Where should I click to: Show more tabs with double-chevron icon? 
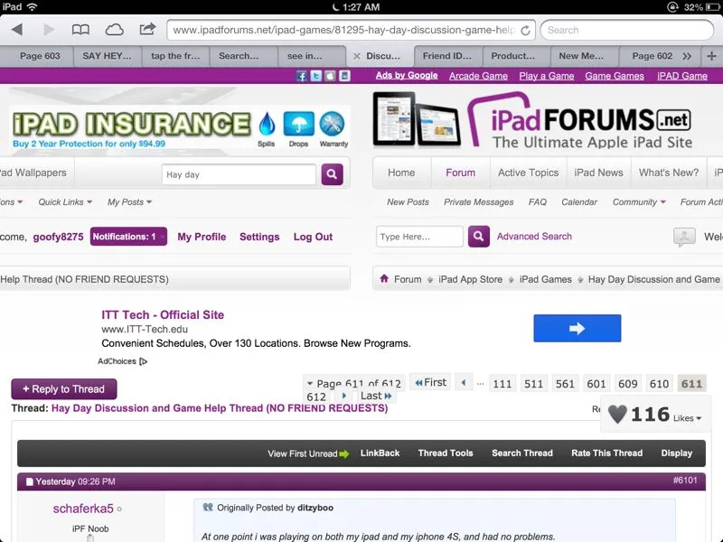tap(688, 56)
